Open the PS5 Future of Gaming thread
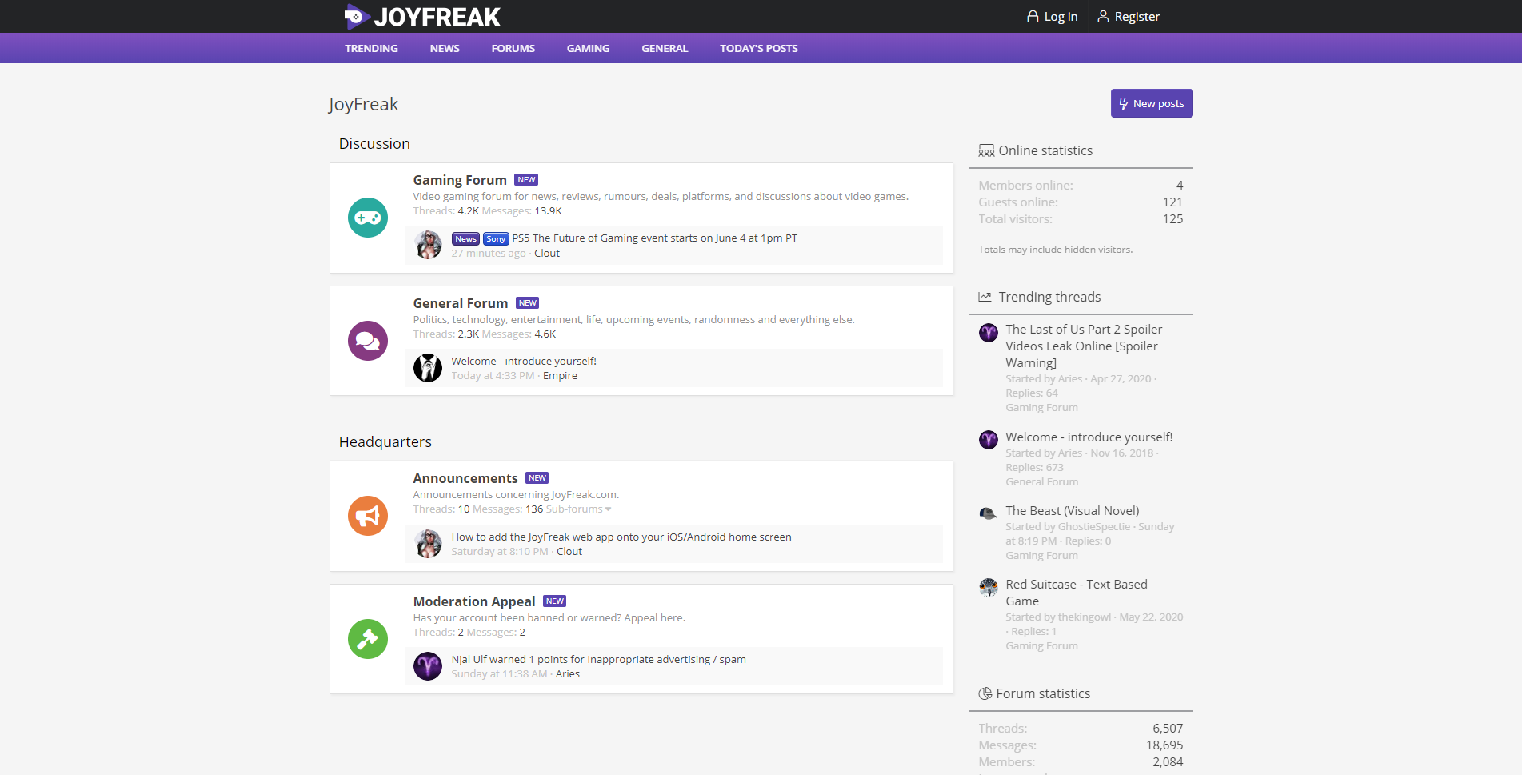The width and height of the screenshot is (1522, 775). coord(654,238)
